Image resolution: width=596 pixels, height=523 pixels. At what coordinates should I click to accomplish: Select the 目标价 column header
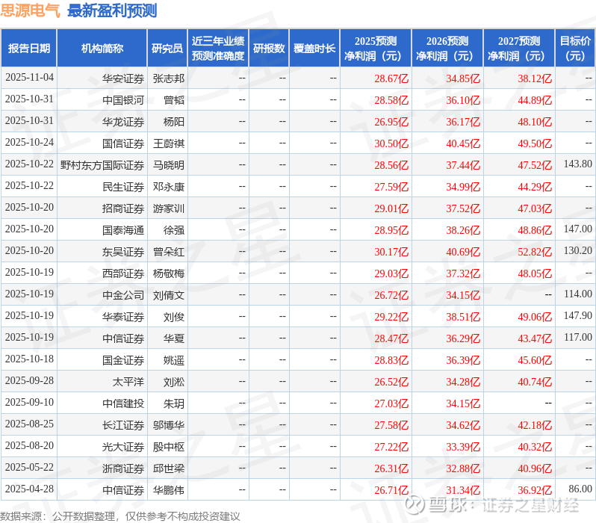(x=576, y=49)
